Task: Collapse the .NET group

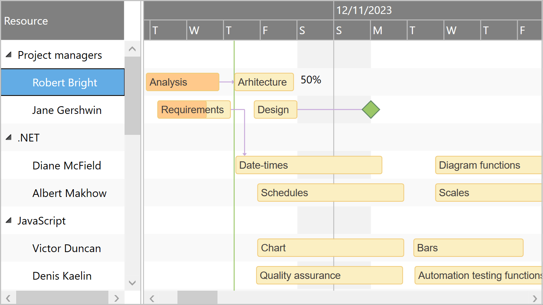Action: point(9,137)
